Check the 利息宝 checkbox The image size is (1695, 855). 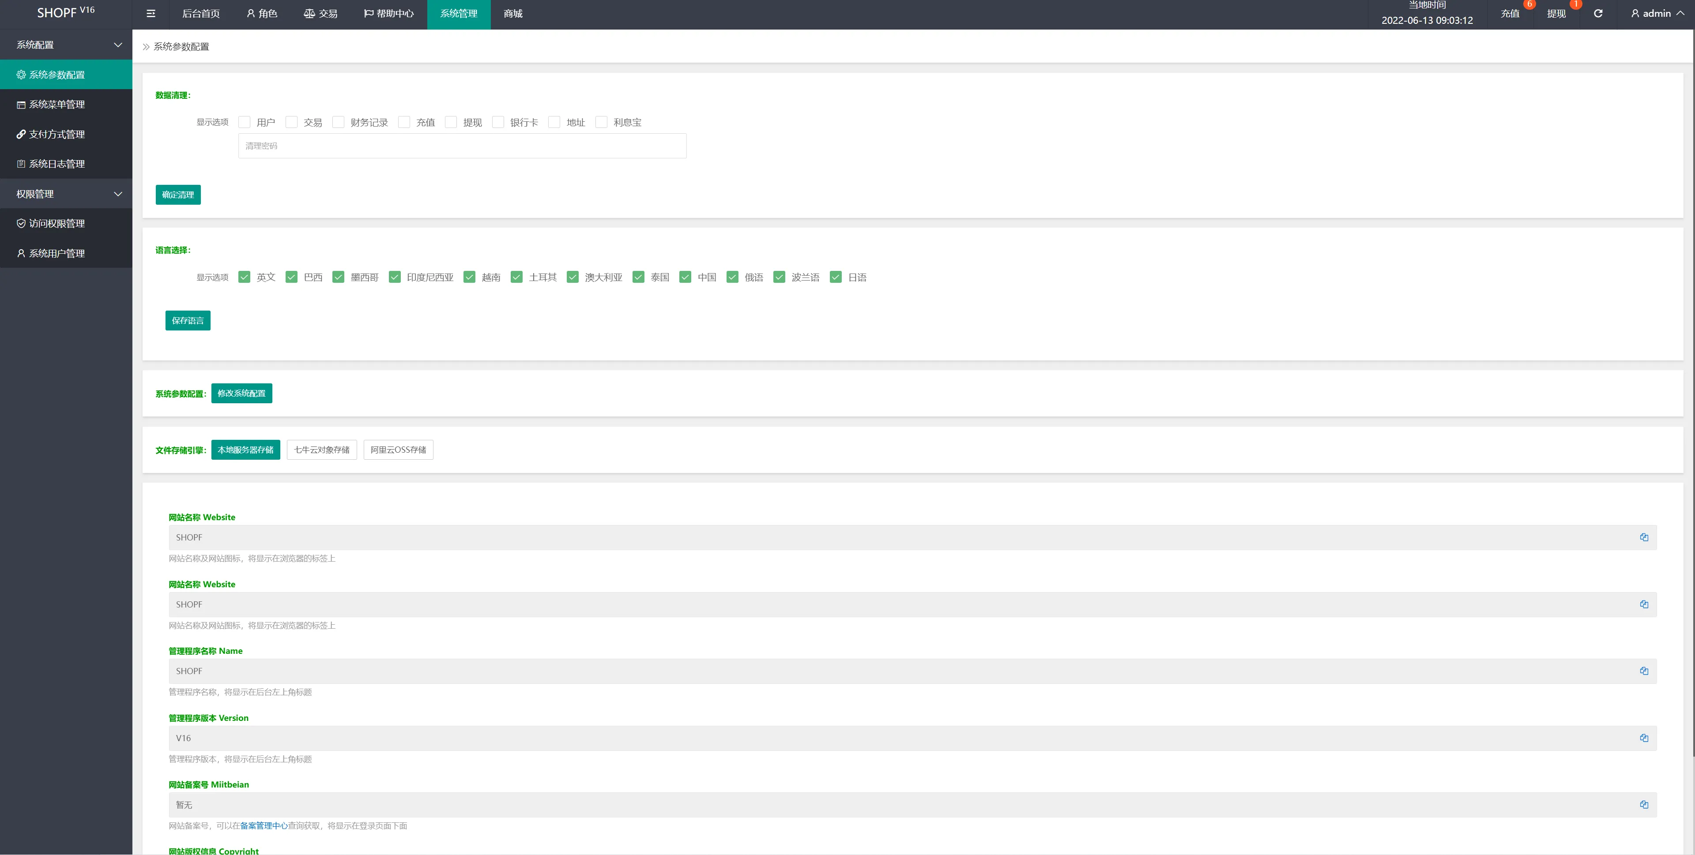click(601, 122)
